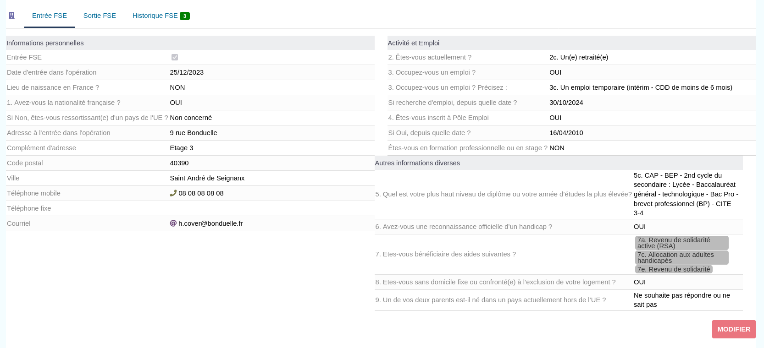Open the Entrée FSE tab
Image resolution: width=764 pixels, height=348 pixels.
(50, 16)
